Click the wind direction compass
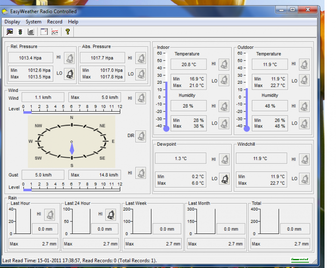This screenshot has width=336, height=268. tap(72, 142)
